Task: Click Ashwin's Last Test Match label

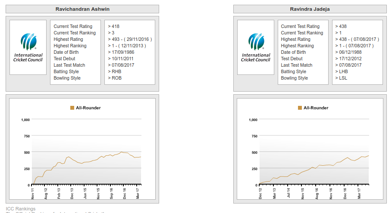Action: coord(69,65)
